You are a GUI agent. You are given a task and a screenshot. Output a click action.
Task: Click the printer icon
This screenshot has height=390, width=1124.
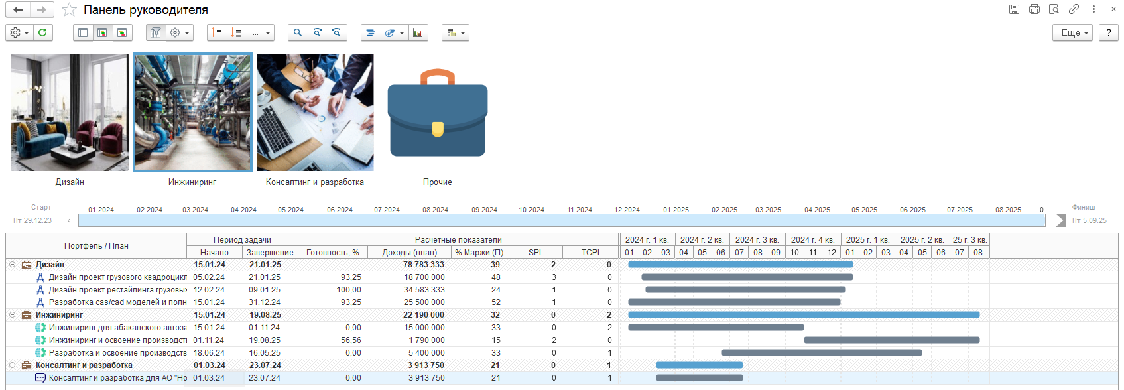[1034, 9]
